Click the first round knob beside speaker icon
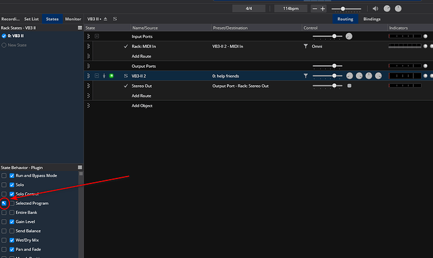 coord(387,9)
